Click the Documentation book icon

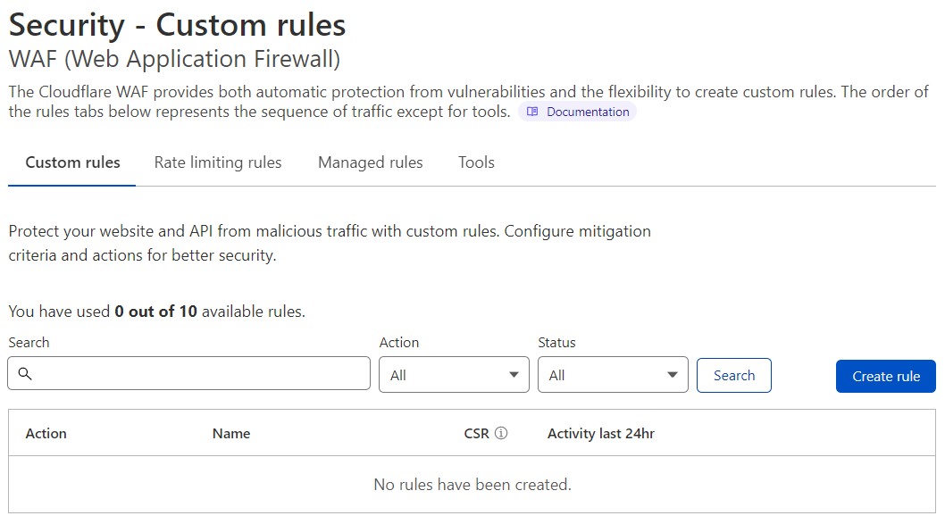point(533,111)
